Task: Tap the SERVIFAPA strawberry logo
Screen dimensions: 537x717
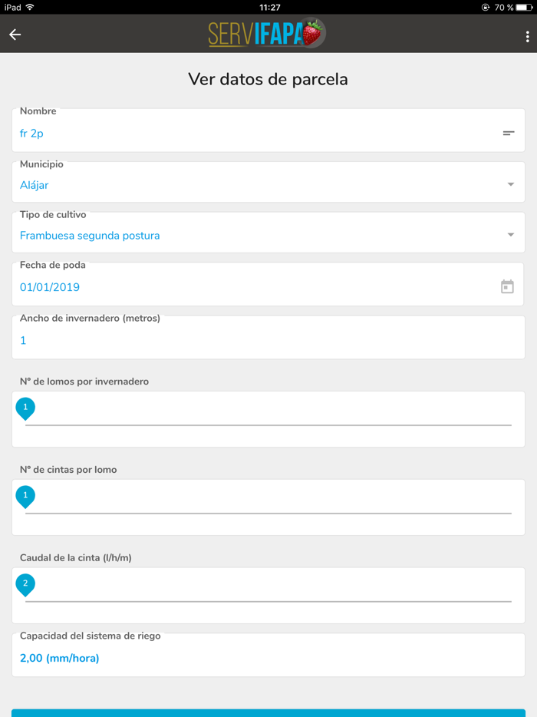Action: click(x=267, y=34)
